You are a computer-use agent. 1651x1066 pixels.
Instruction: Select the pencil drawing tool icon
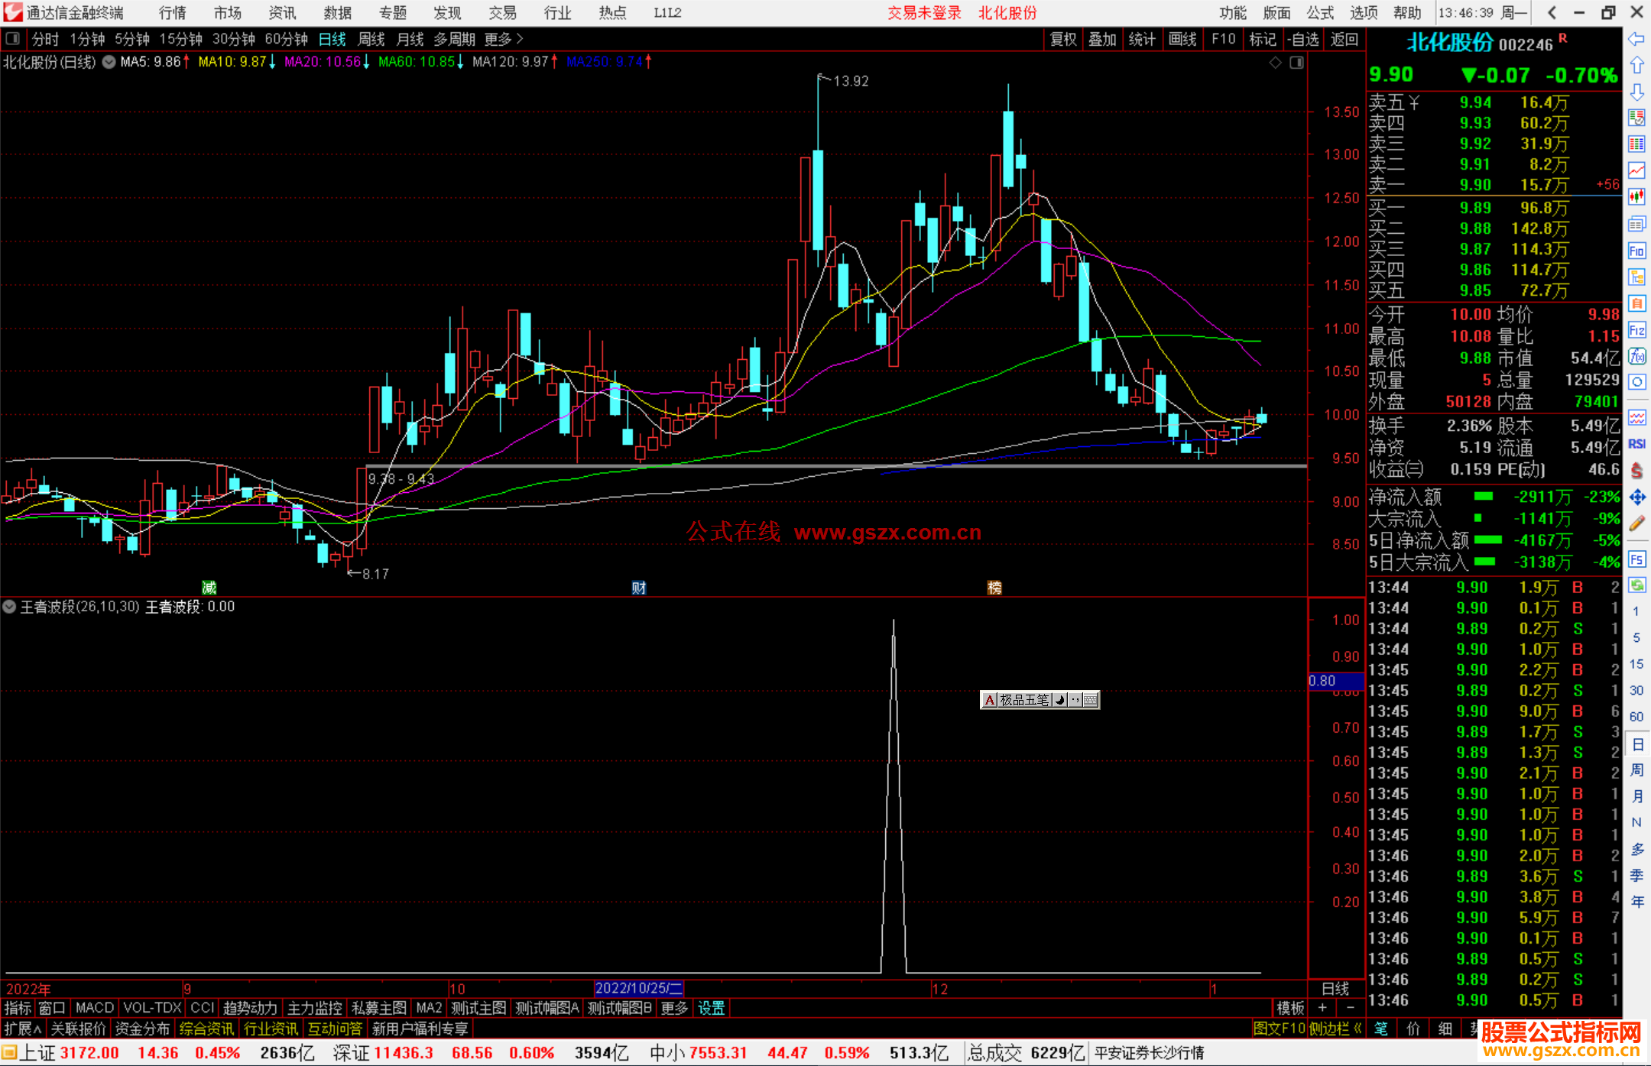coord(1636,524)
